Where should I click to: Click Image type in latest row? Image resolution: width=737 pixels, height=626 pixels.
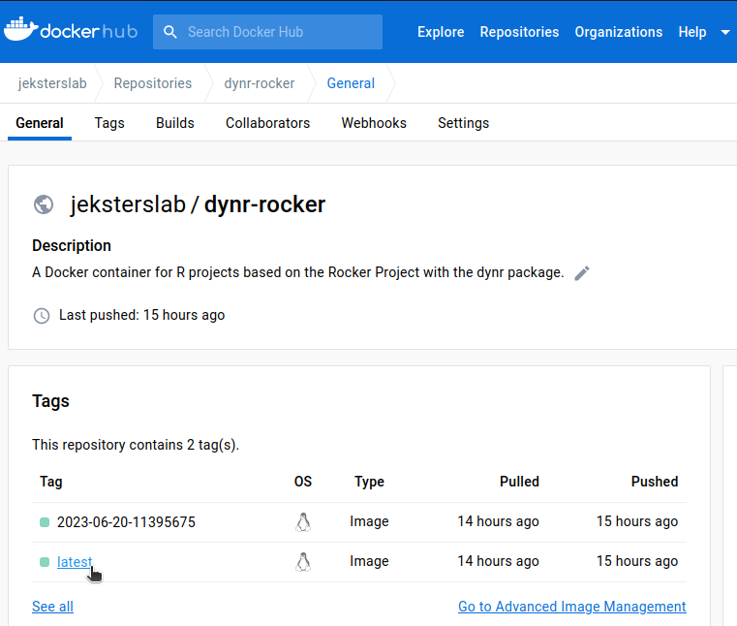point(369,561)
